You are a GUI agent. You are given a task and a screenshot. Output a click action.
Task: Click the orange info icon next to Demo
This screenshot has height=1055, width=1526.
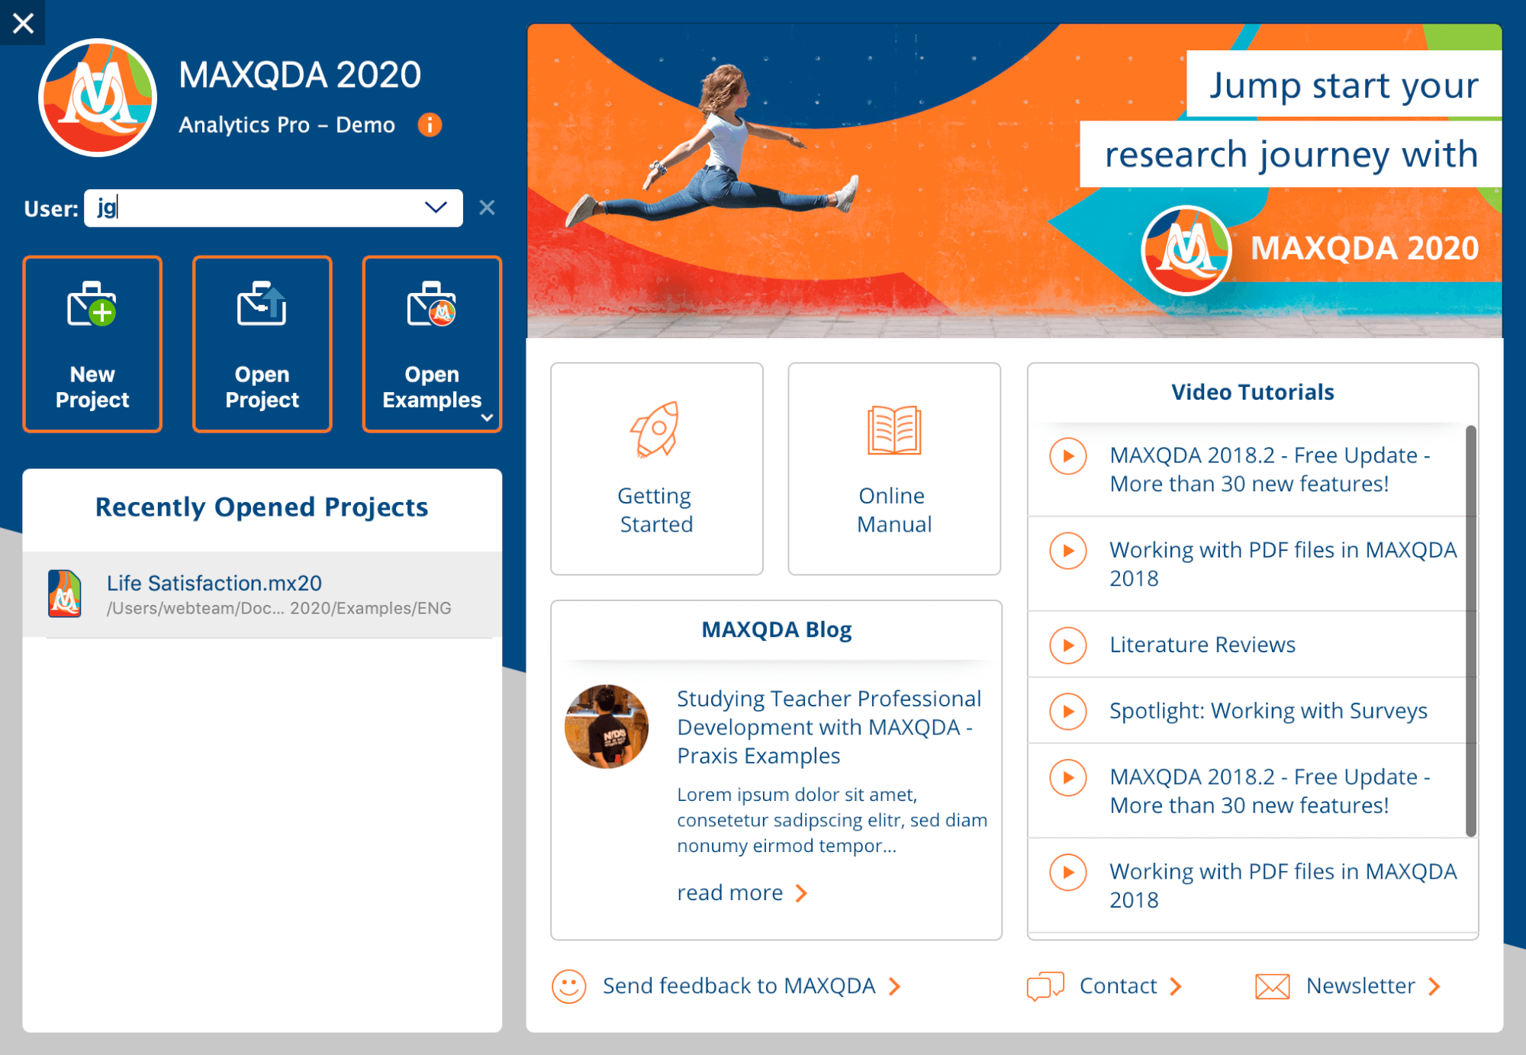430,124
